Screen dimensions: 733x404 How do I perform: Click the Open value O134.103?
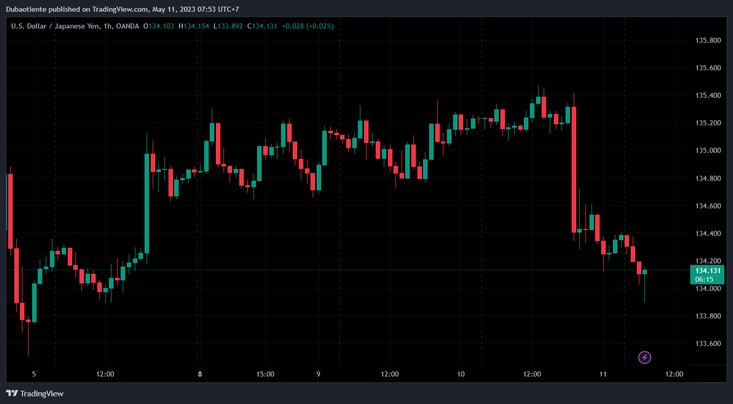click(x=159, y=26)
